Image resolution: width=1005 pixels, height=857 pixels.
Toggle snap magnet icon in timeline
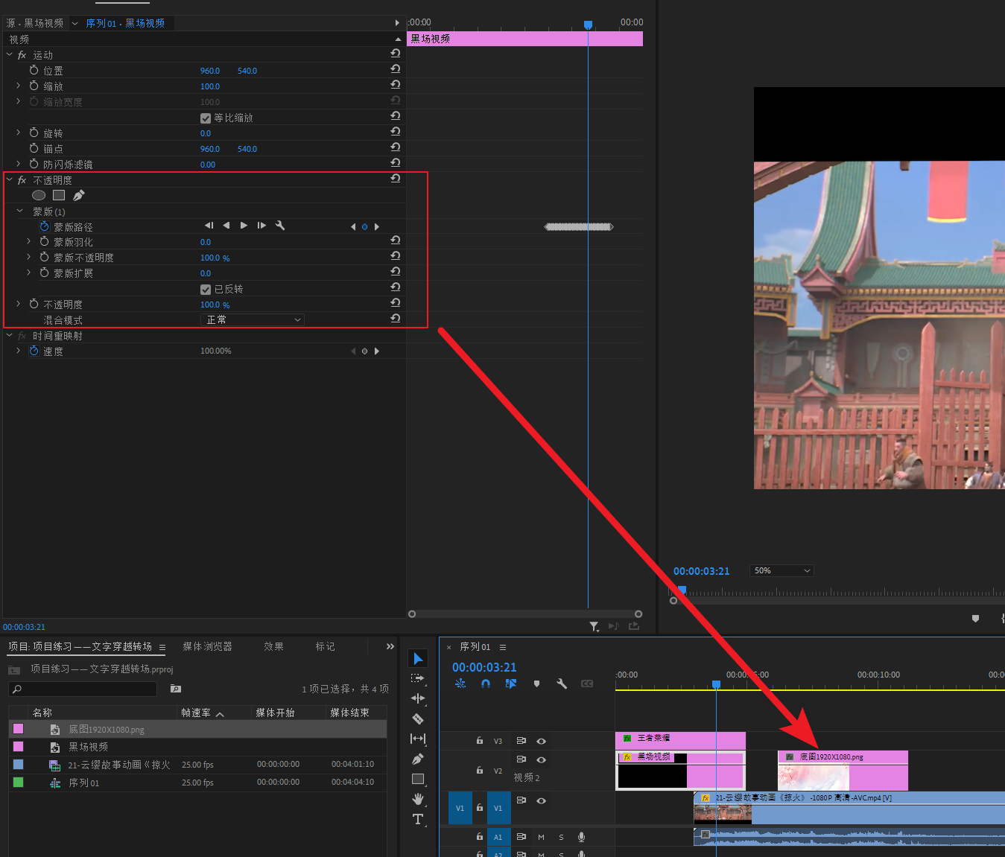click(486, 684)
